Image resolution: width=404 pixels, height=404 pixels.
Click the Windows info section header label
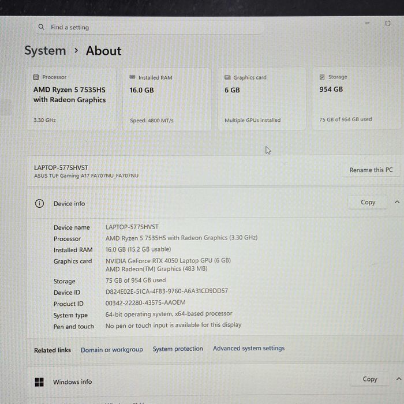point(72,382)
